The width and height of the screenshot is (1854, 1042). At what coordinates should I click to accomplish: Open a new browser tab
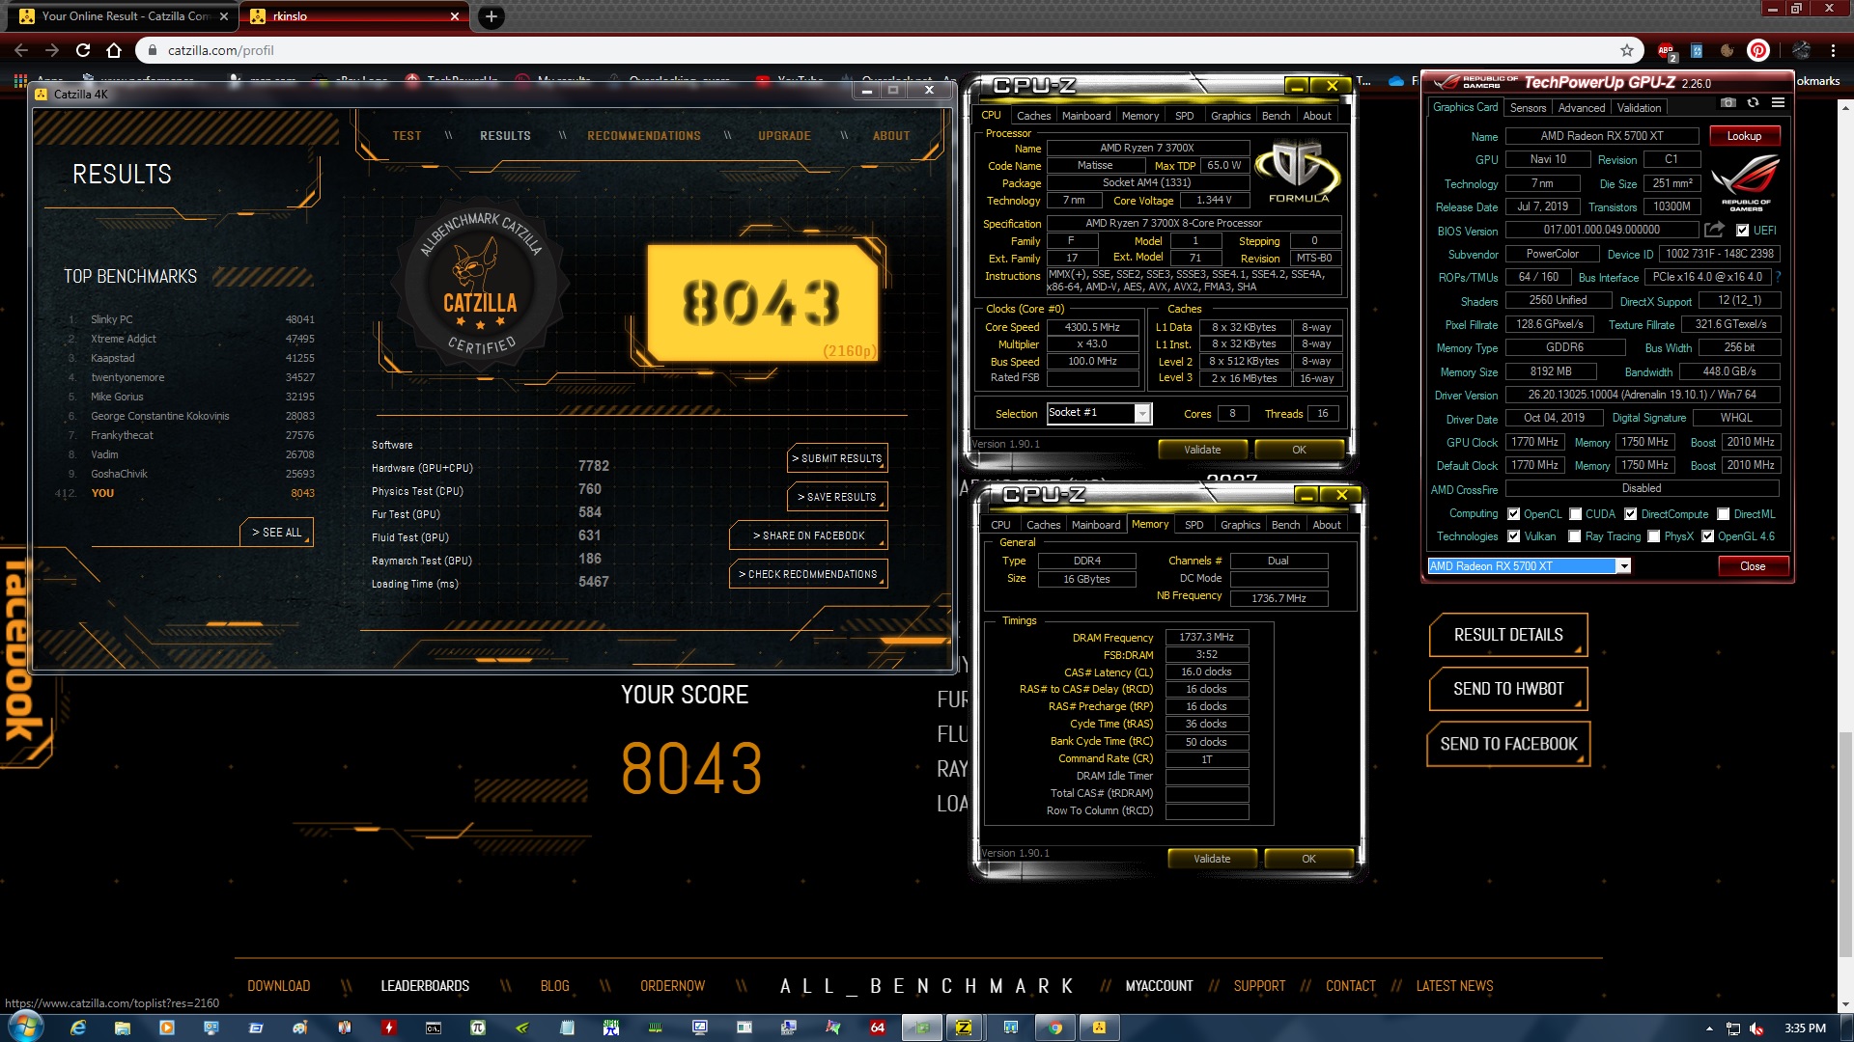(492, 16)
